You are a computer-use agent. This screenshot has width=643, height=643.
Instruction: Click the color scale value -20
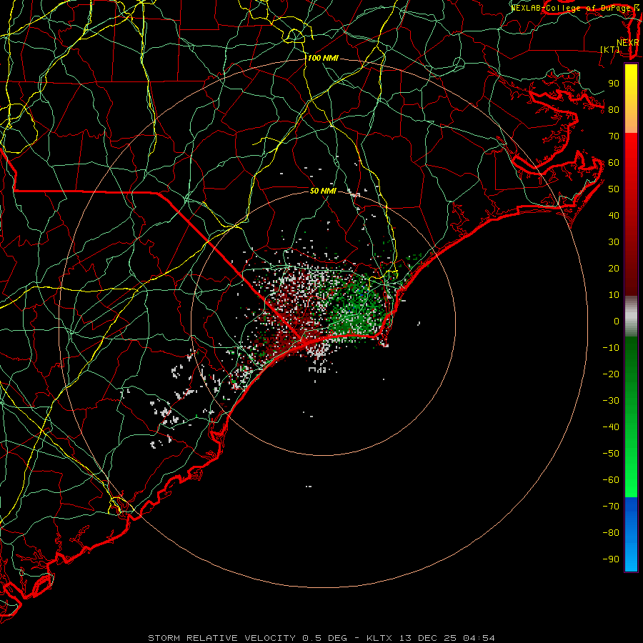611,374
